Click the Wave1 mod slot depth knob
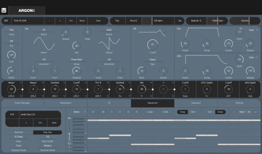This screenshot has width=262, height=154. pos(11,89)
